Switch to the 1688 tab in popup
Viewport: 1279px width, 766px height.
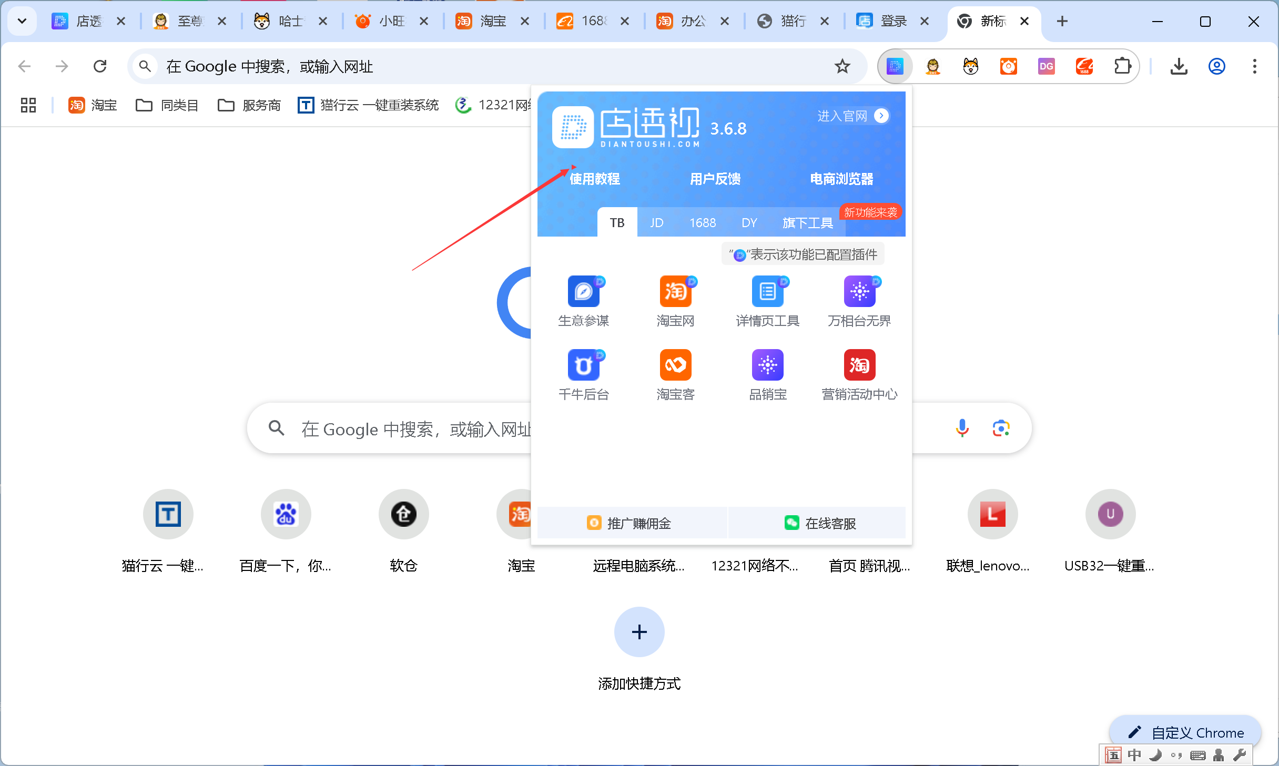pyautogui.click(x=703, y=222)
